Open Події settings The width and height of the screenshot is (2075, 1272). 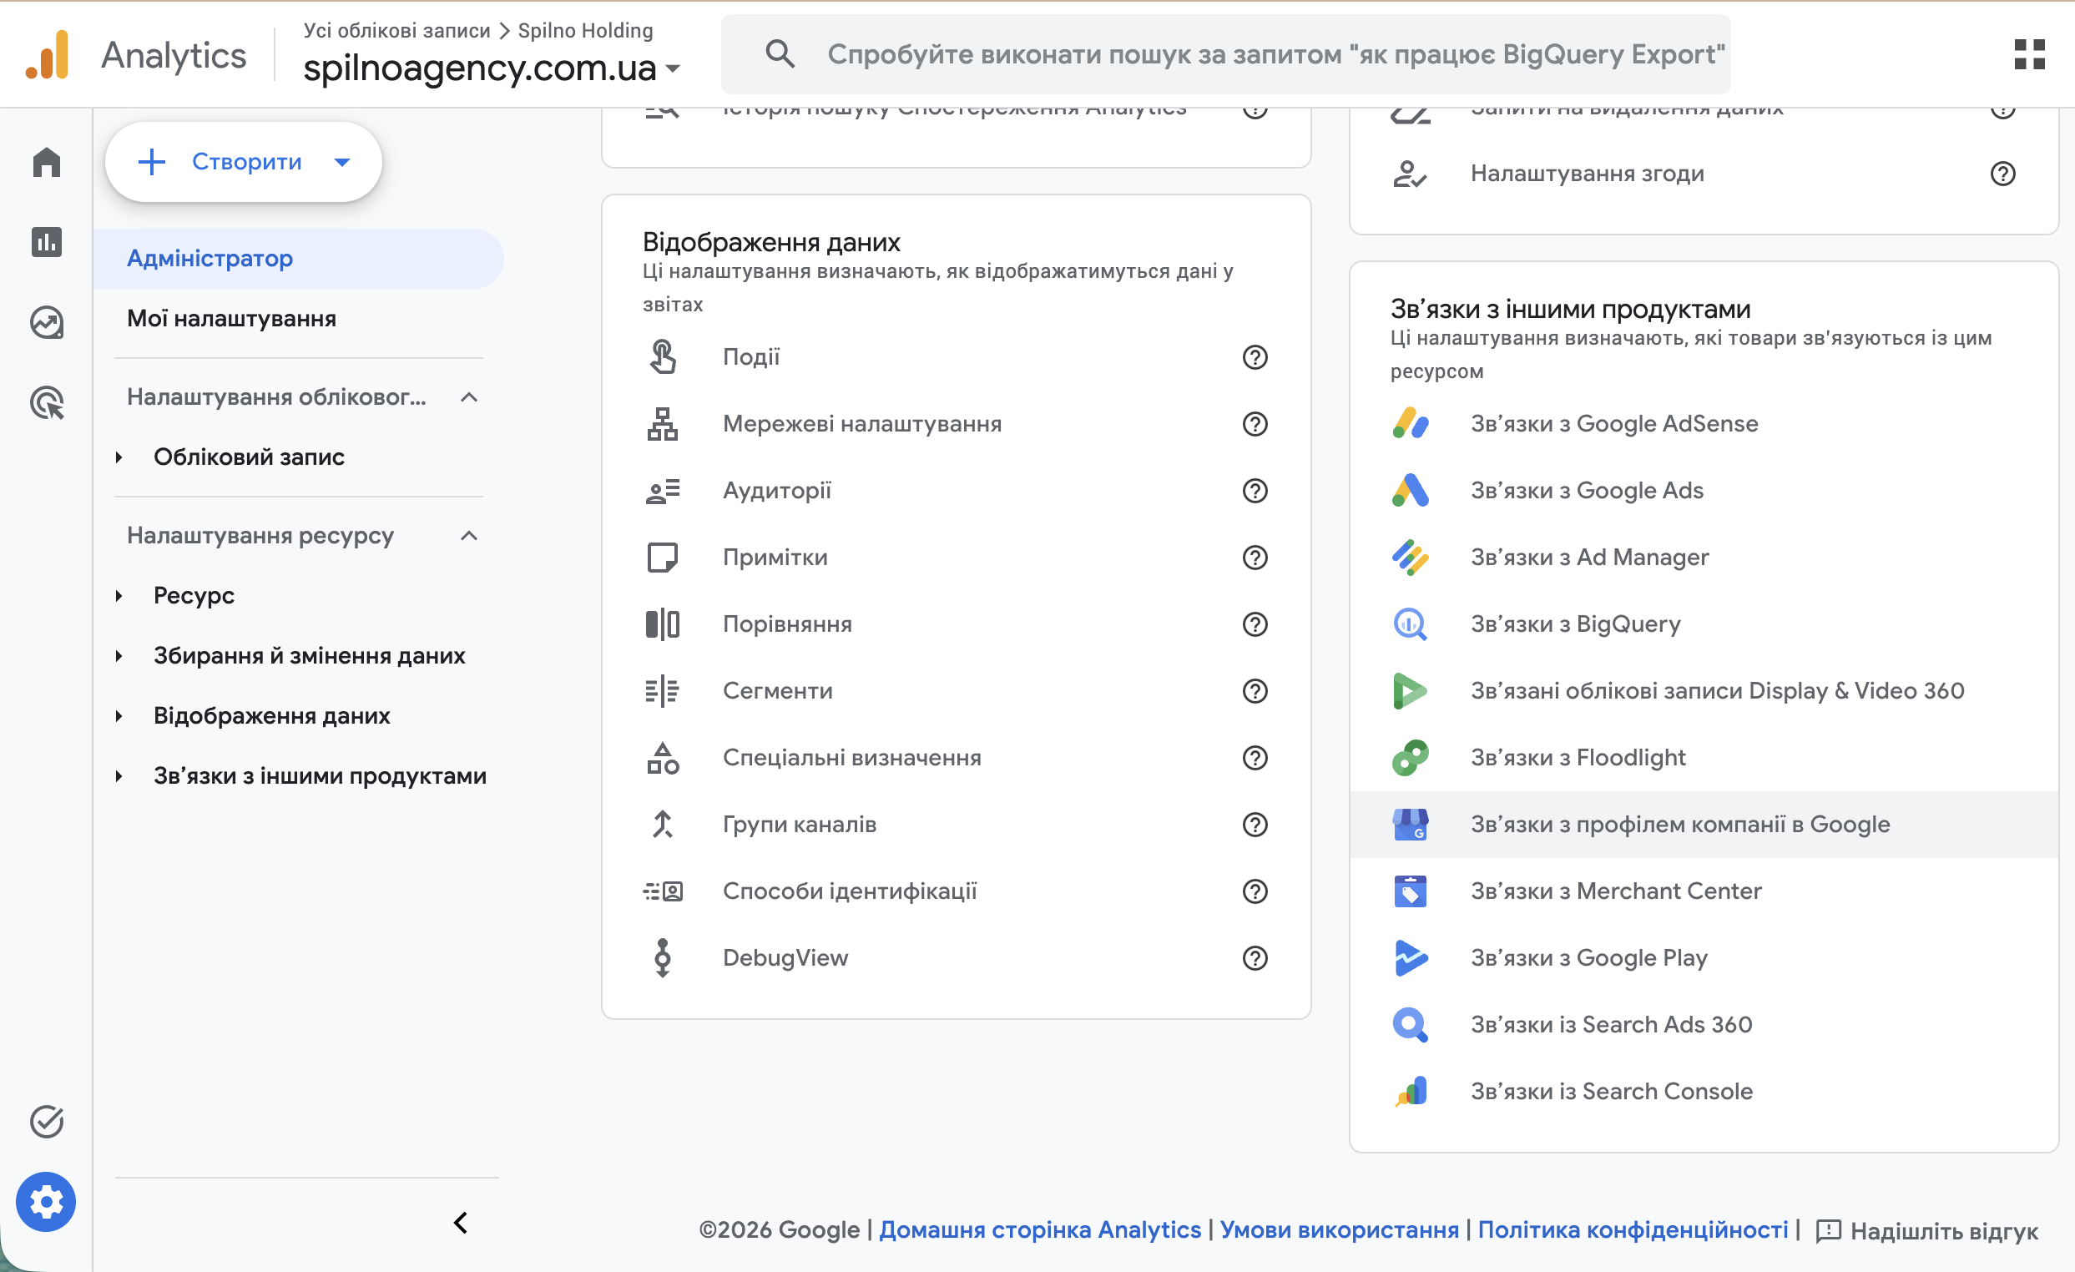pos(956,357)
